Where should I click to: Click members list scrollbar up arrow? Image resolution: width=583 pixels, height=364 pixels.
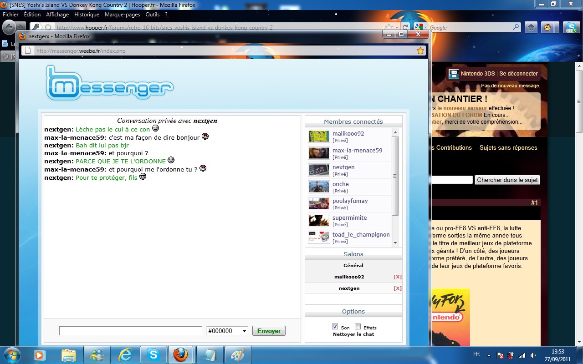point(395,132)
